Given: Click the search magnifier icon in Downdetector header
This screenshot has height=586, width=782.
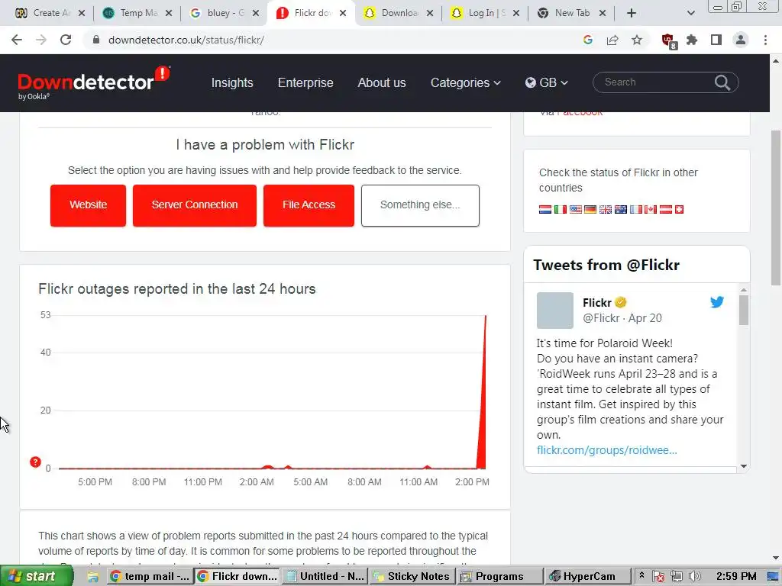Looking at the screenshot, I should point(722,82).
